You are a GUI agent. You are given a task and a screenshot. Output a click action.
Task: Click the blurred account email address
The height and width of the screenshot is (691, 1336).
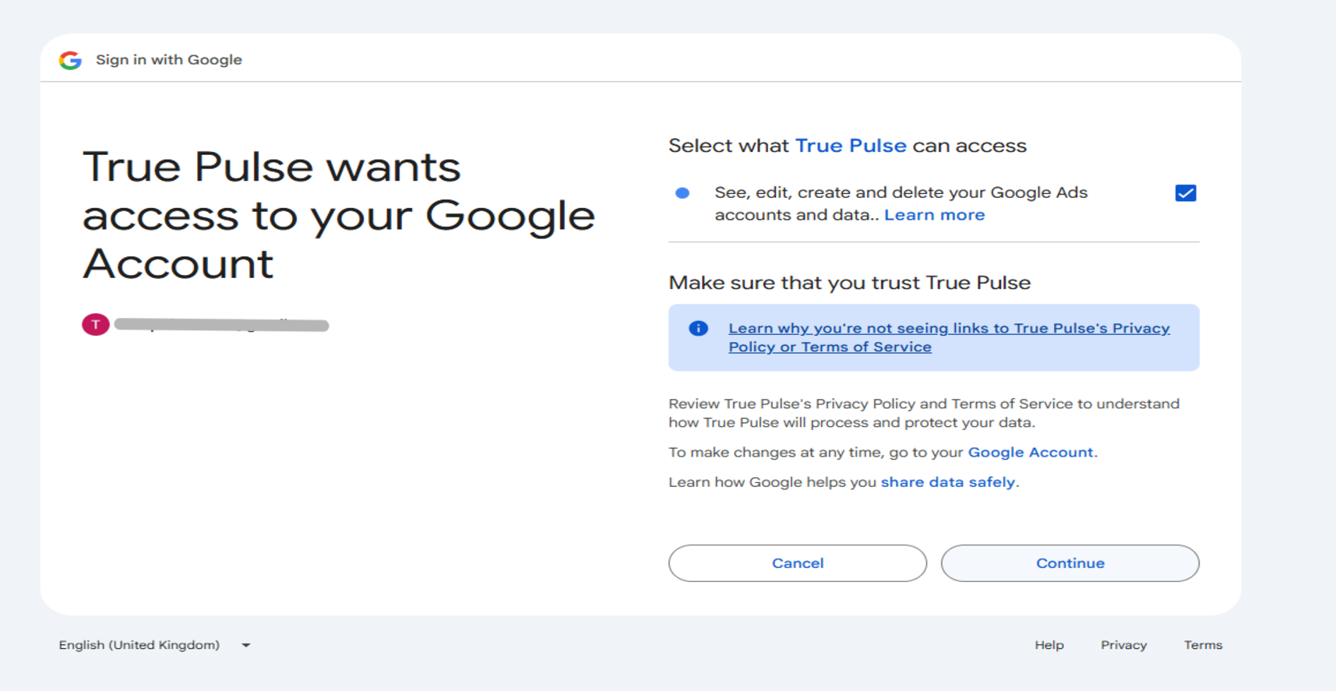click(221, 325)
